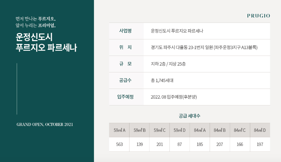Select the '공급수' label cell
The image size is (281, 162).
click(126, 80)
